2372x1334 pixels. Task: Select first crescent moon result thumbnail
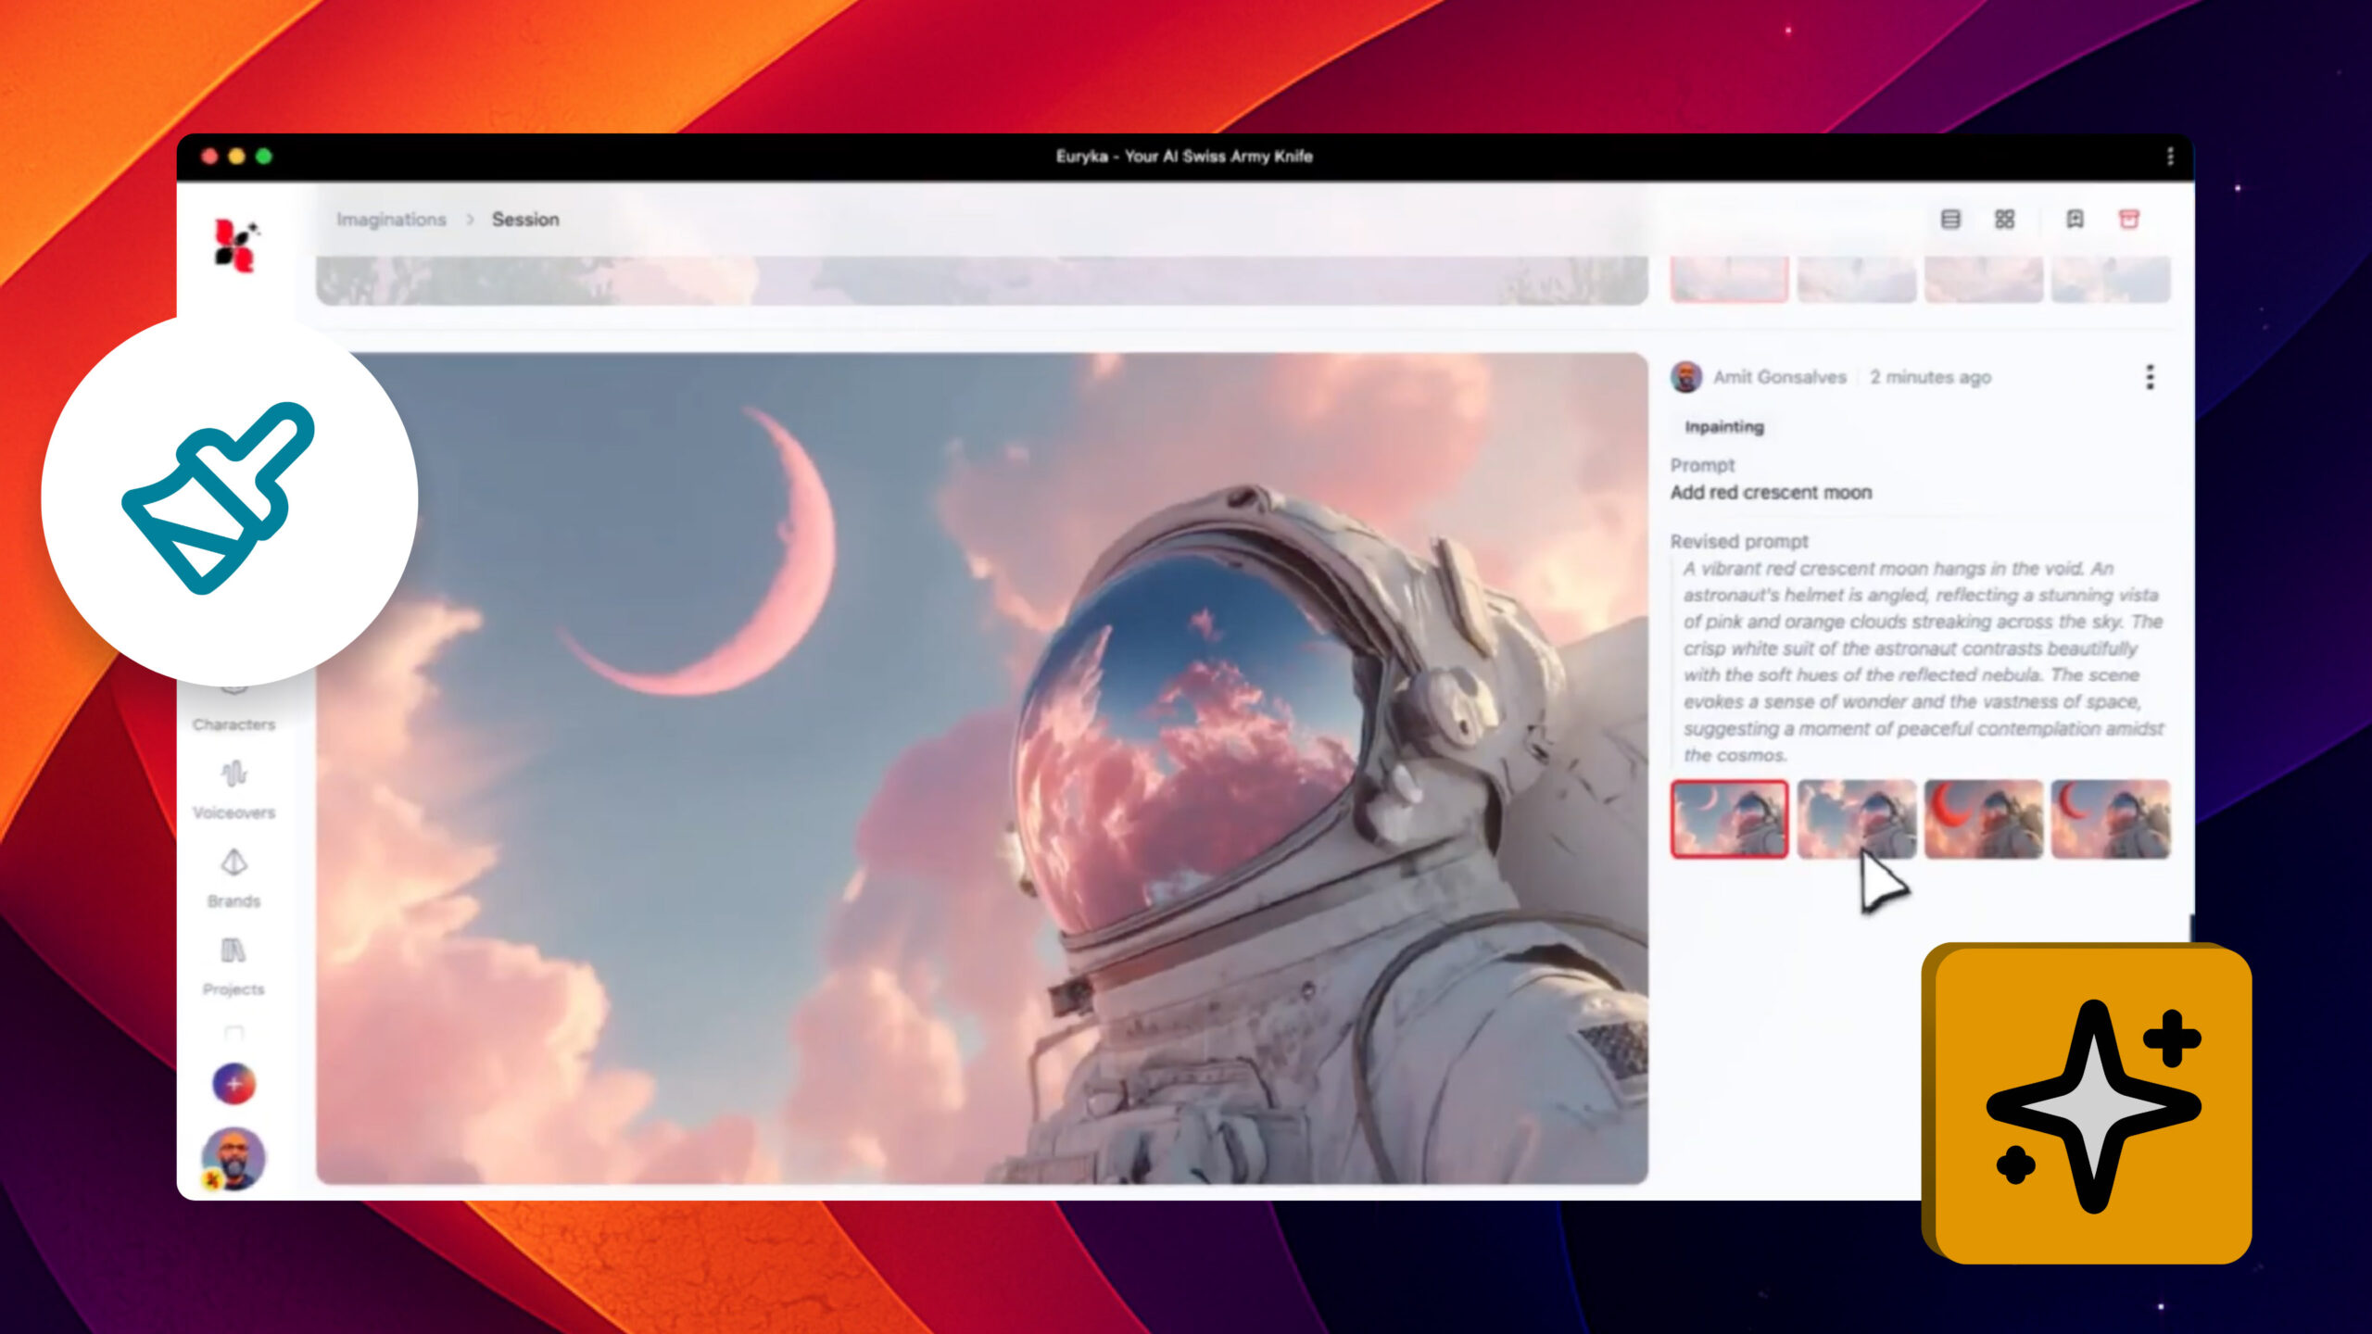click(1729, 819)
